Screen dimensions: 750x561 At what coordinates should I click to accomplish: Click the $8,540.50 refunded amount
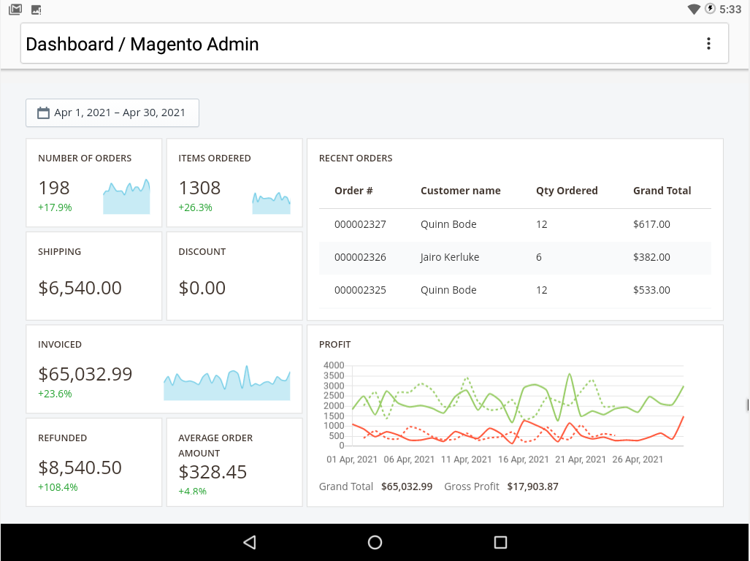point(80,467)
